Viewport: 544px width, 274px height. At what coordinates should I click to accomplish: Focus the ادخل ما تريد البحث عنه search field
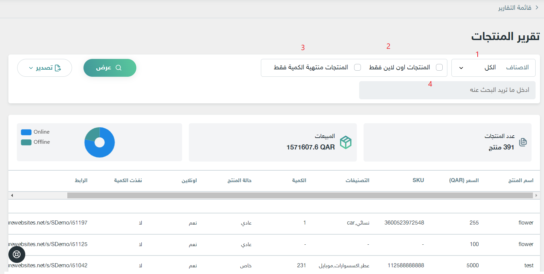tap(447, 90)
